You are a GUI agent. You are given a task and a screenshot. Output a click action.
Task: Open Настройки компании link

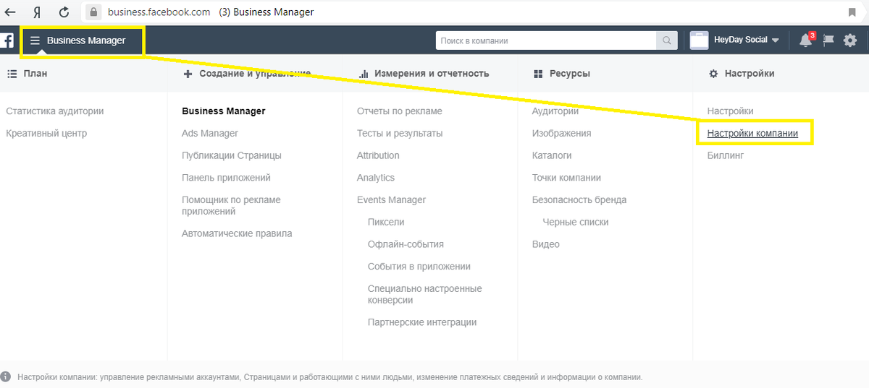pyautogui.click(x=752, y=134)
